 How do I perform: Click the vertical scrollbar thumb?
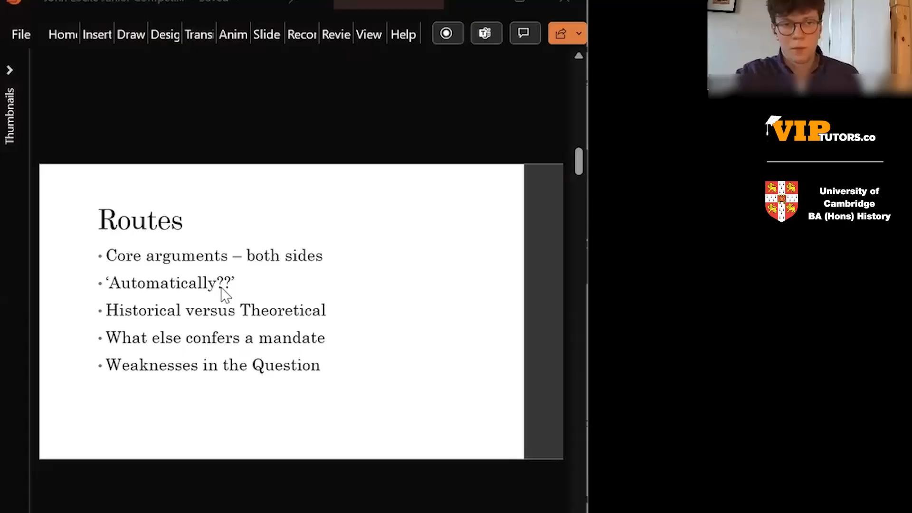pos(579,161)
